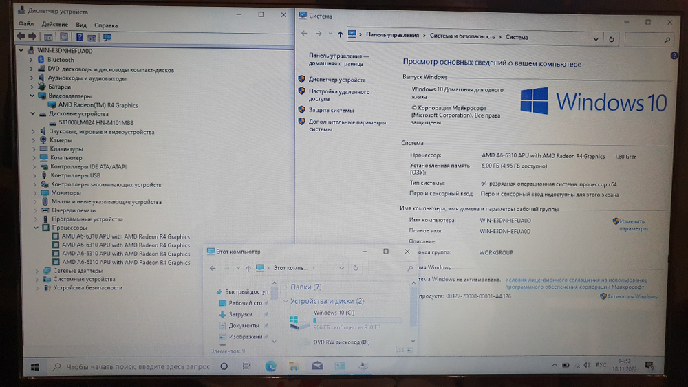Viewport: 688px width, 387px height.
Task: Select the Bluetooth device category
Action: [x=61, y=60]
